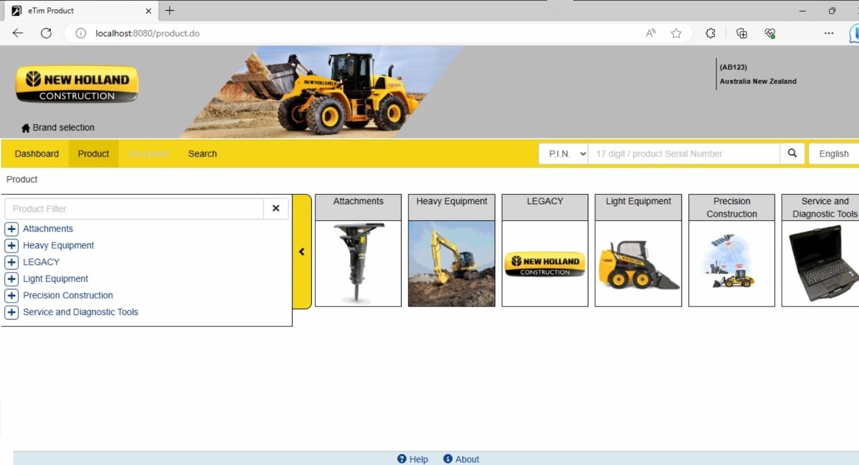Click the browser address bar URL
859x465 pixels.
coord(148,33)
